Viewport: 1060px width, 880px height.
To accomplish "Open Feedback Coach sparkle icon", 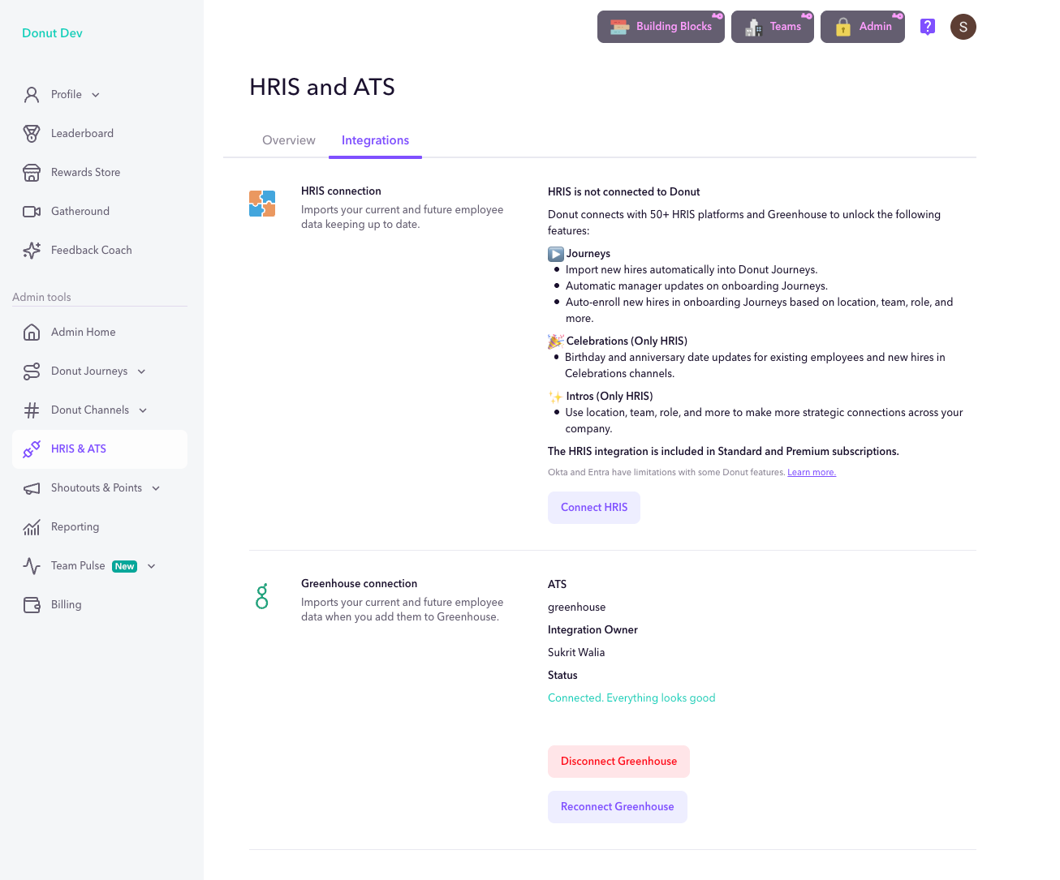I will pos(32,251).
